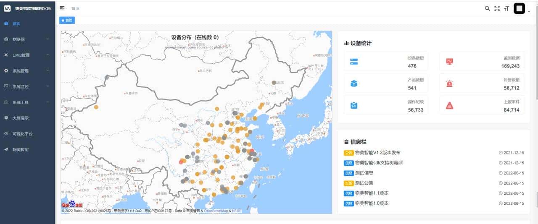Expand the 物联网 menu chevron

click(47, 39)
